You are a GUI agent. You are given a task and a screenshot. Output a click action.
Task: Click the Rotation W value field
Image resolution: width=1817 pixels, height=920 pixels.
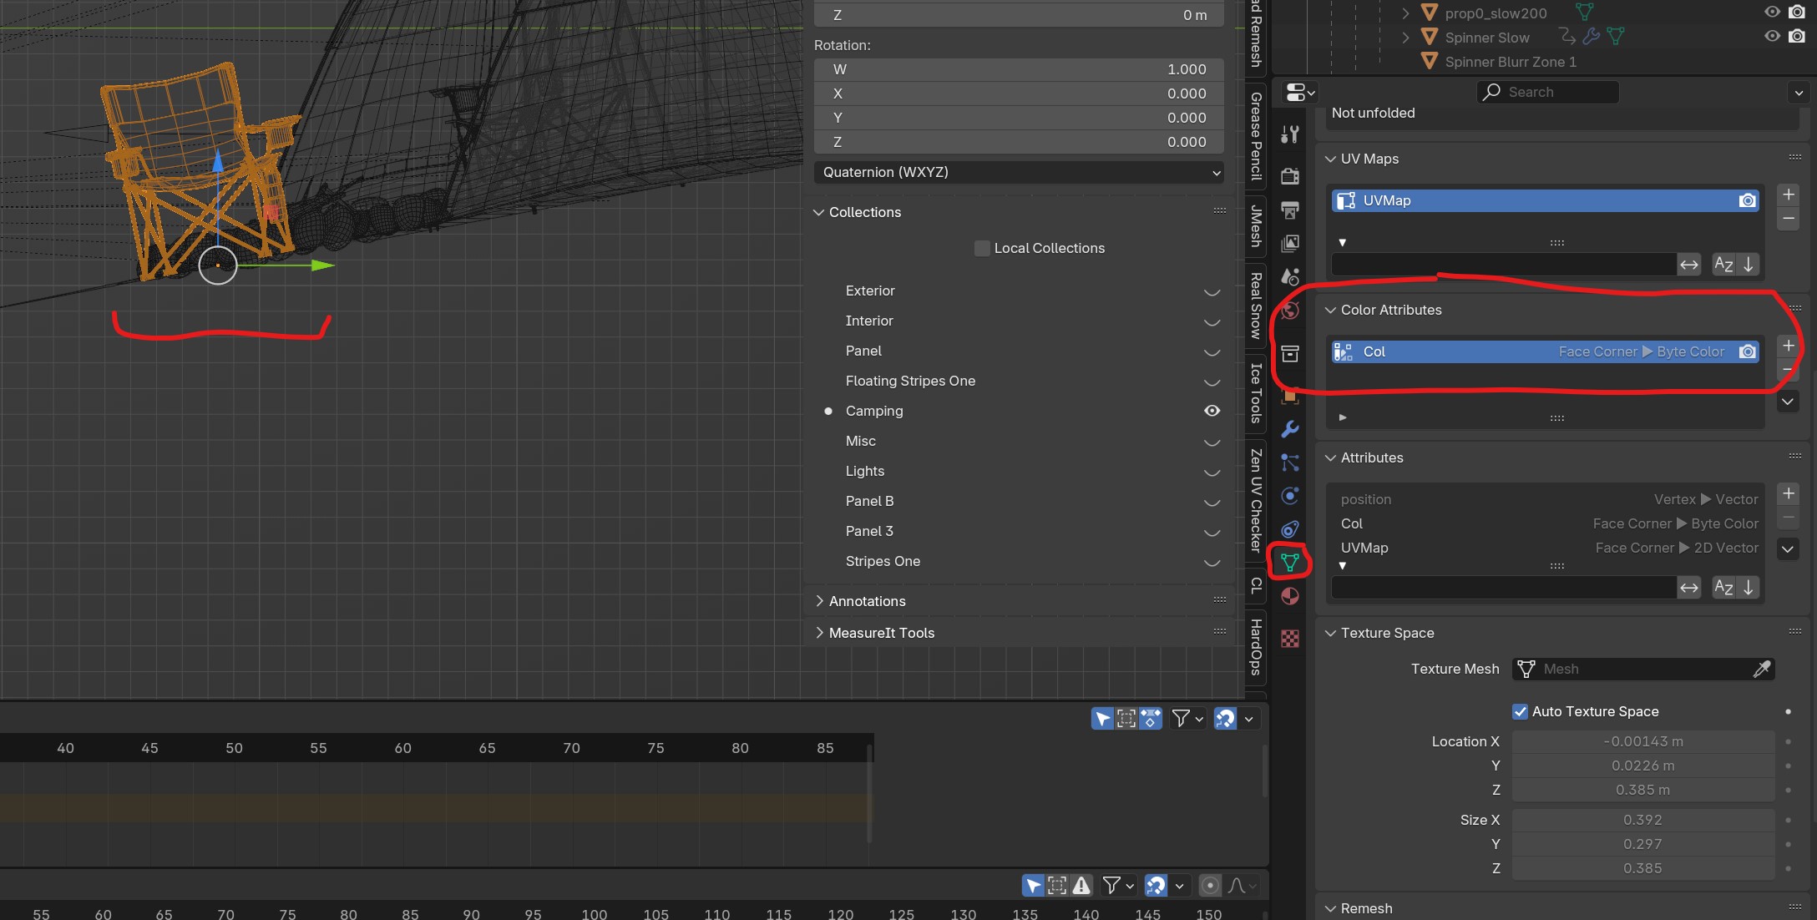pyautogui.click(x=1019, y=69)
